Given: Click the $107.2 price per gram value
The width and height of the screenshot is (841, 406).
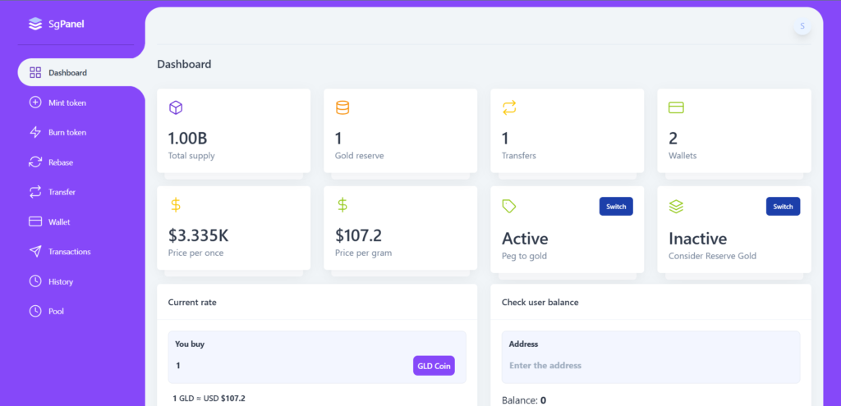Looking at the screenshot, I should (x=358, y=235).
